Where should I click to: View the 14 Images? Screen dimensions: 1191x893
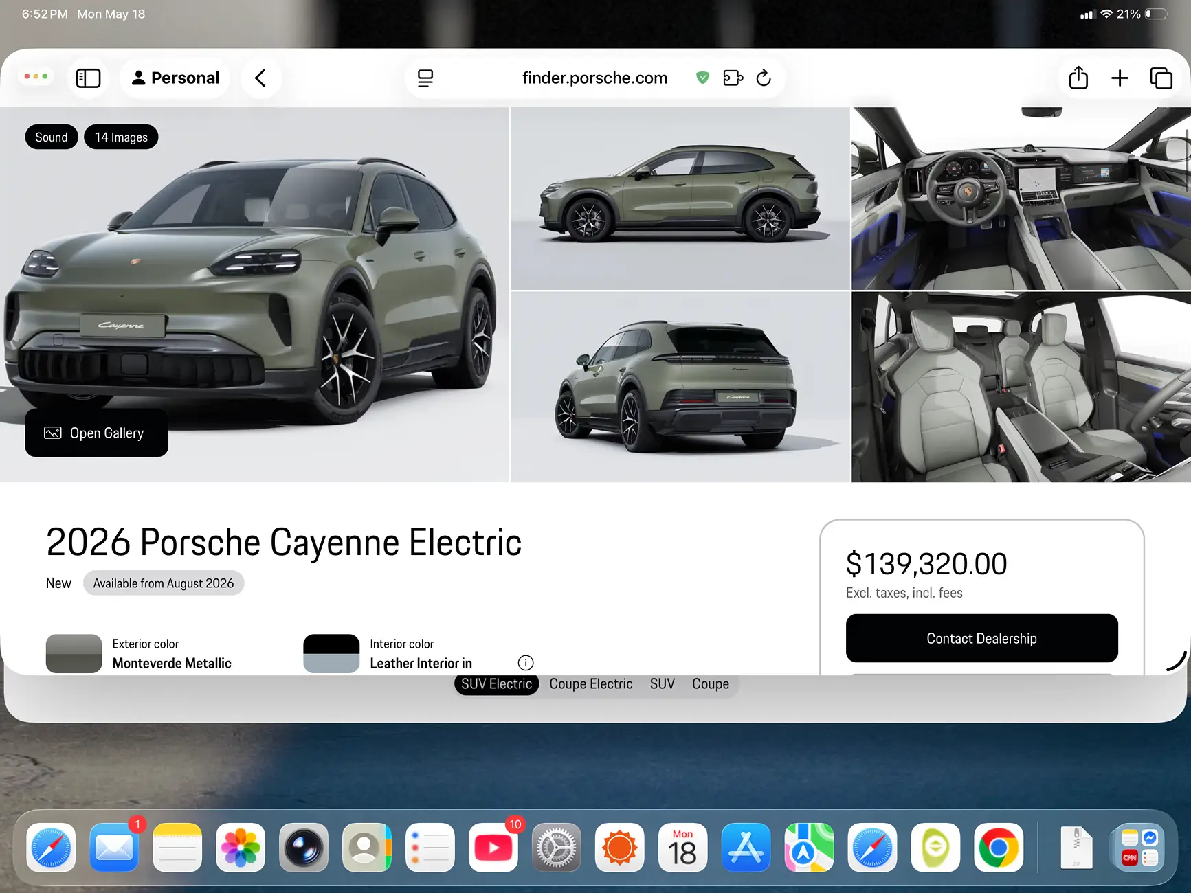click(x=121, y=137)
